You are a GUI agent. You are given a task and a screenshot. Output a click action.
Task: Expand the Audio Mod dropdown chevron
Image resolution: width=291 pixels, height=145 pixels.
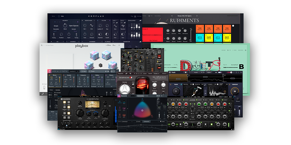point(94,21)
